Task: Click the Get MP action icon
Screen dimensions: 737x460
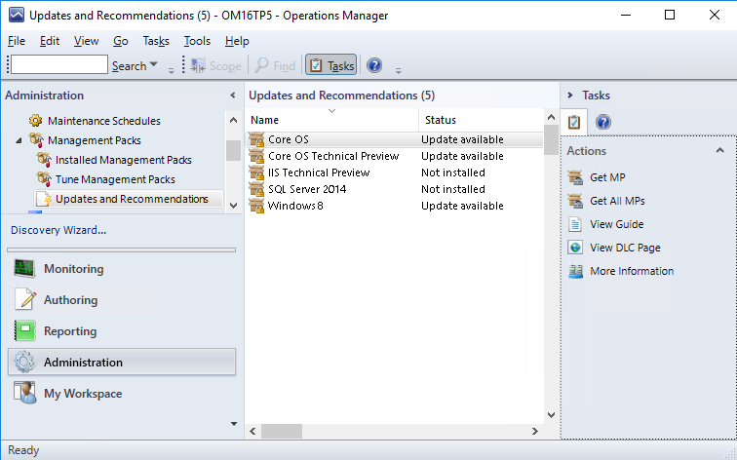Action: pyautogui.click(x=575, y=177)
